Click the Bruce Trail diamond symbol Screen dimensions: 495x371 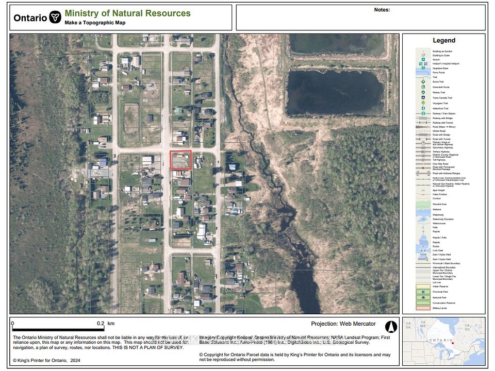423,82
